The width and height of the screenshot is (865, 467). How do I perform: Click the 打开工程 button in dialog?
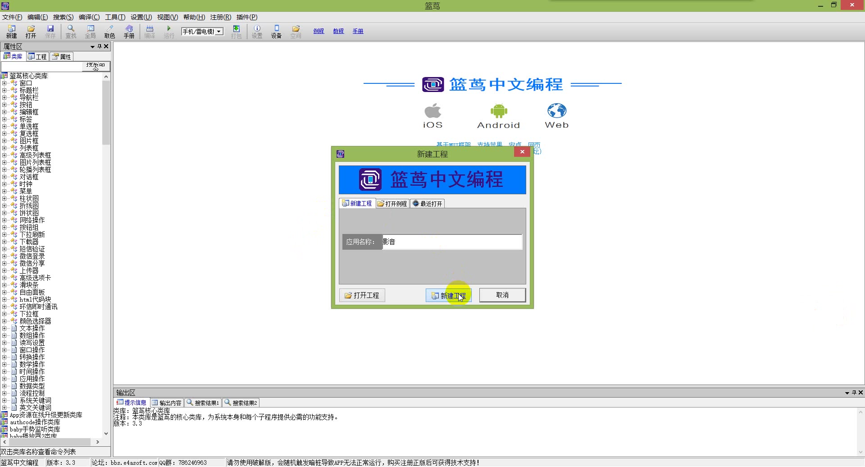click(362, 295)
